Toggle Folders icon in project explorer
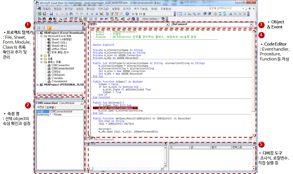Screen dimensions: 293x174 (x=49, y=28)
